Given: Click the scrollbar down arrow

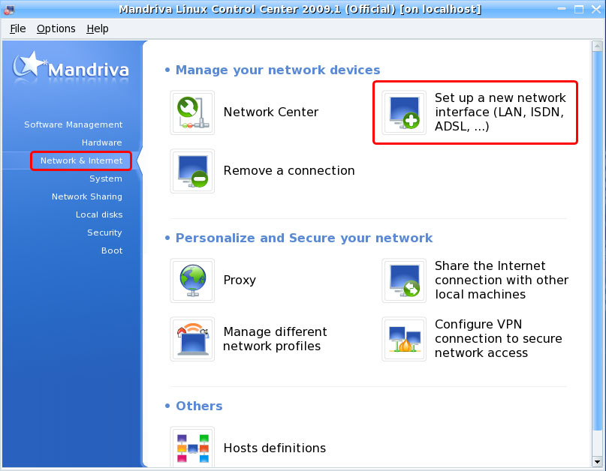Looking at the screenshot, I should [x=597, y=462].
